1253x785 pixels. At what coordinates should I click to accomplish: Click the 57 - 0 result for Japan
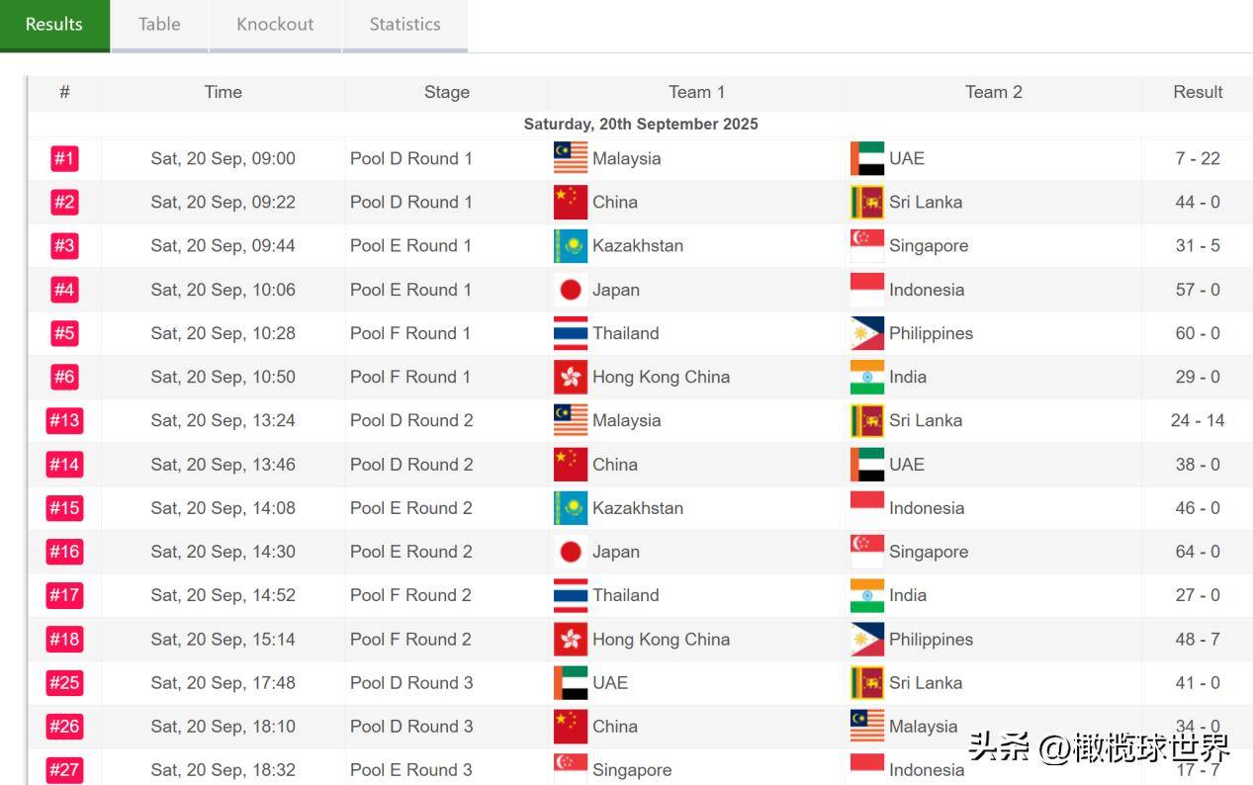(1198, 290)
